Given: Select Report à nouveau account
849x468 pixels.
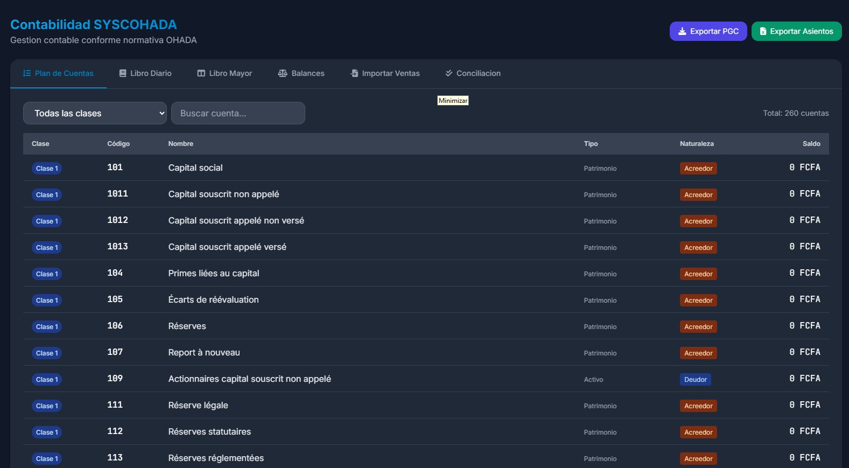Looking at the screenshot, I should pyautogui.click(x=204, y=353).
